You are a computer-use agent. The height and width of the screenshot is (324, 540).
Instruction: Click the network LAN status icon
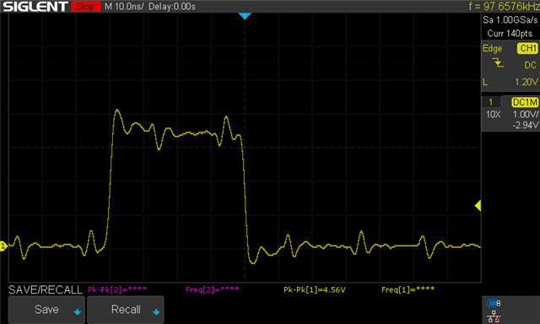494,316
